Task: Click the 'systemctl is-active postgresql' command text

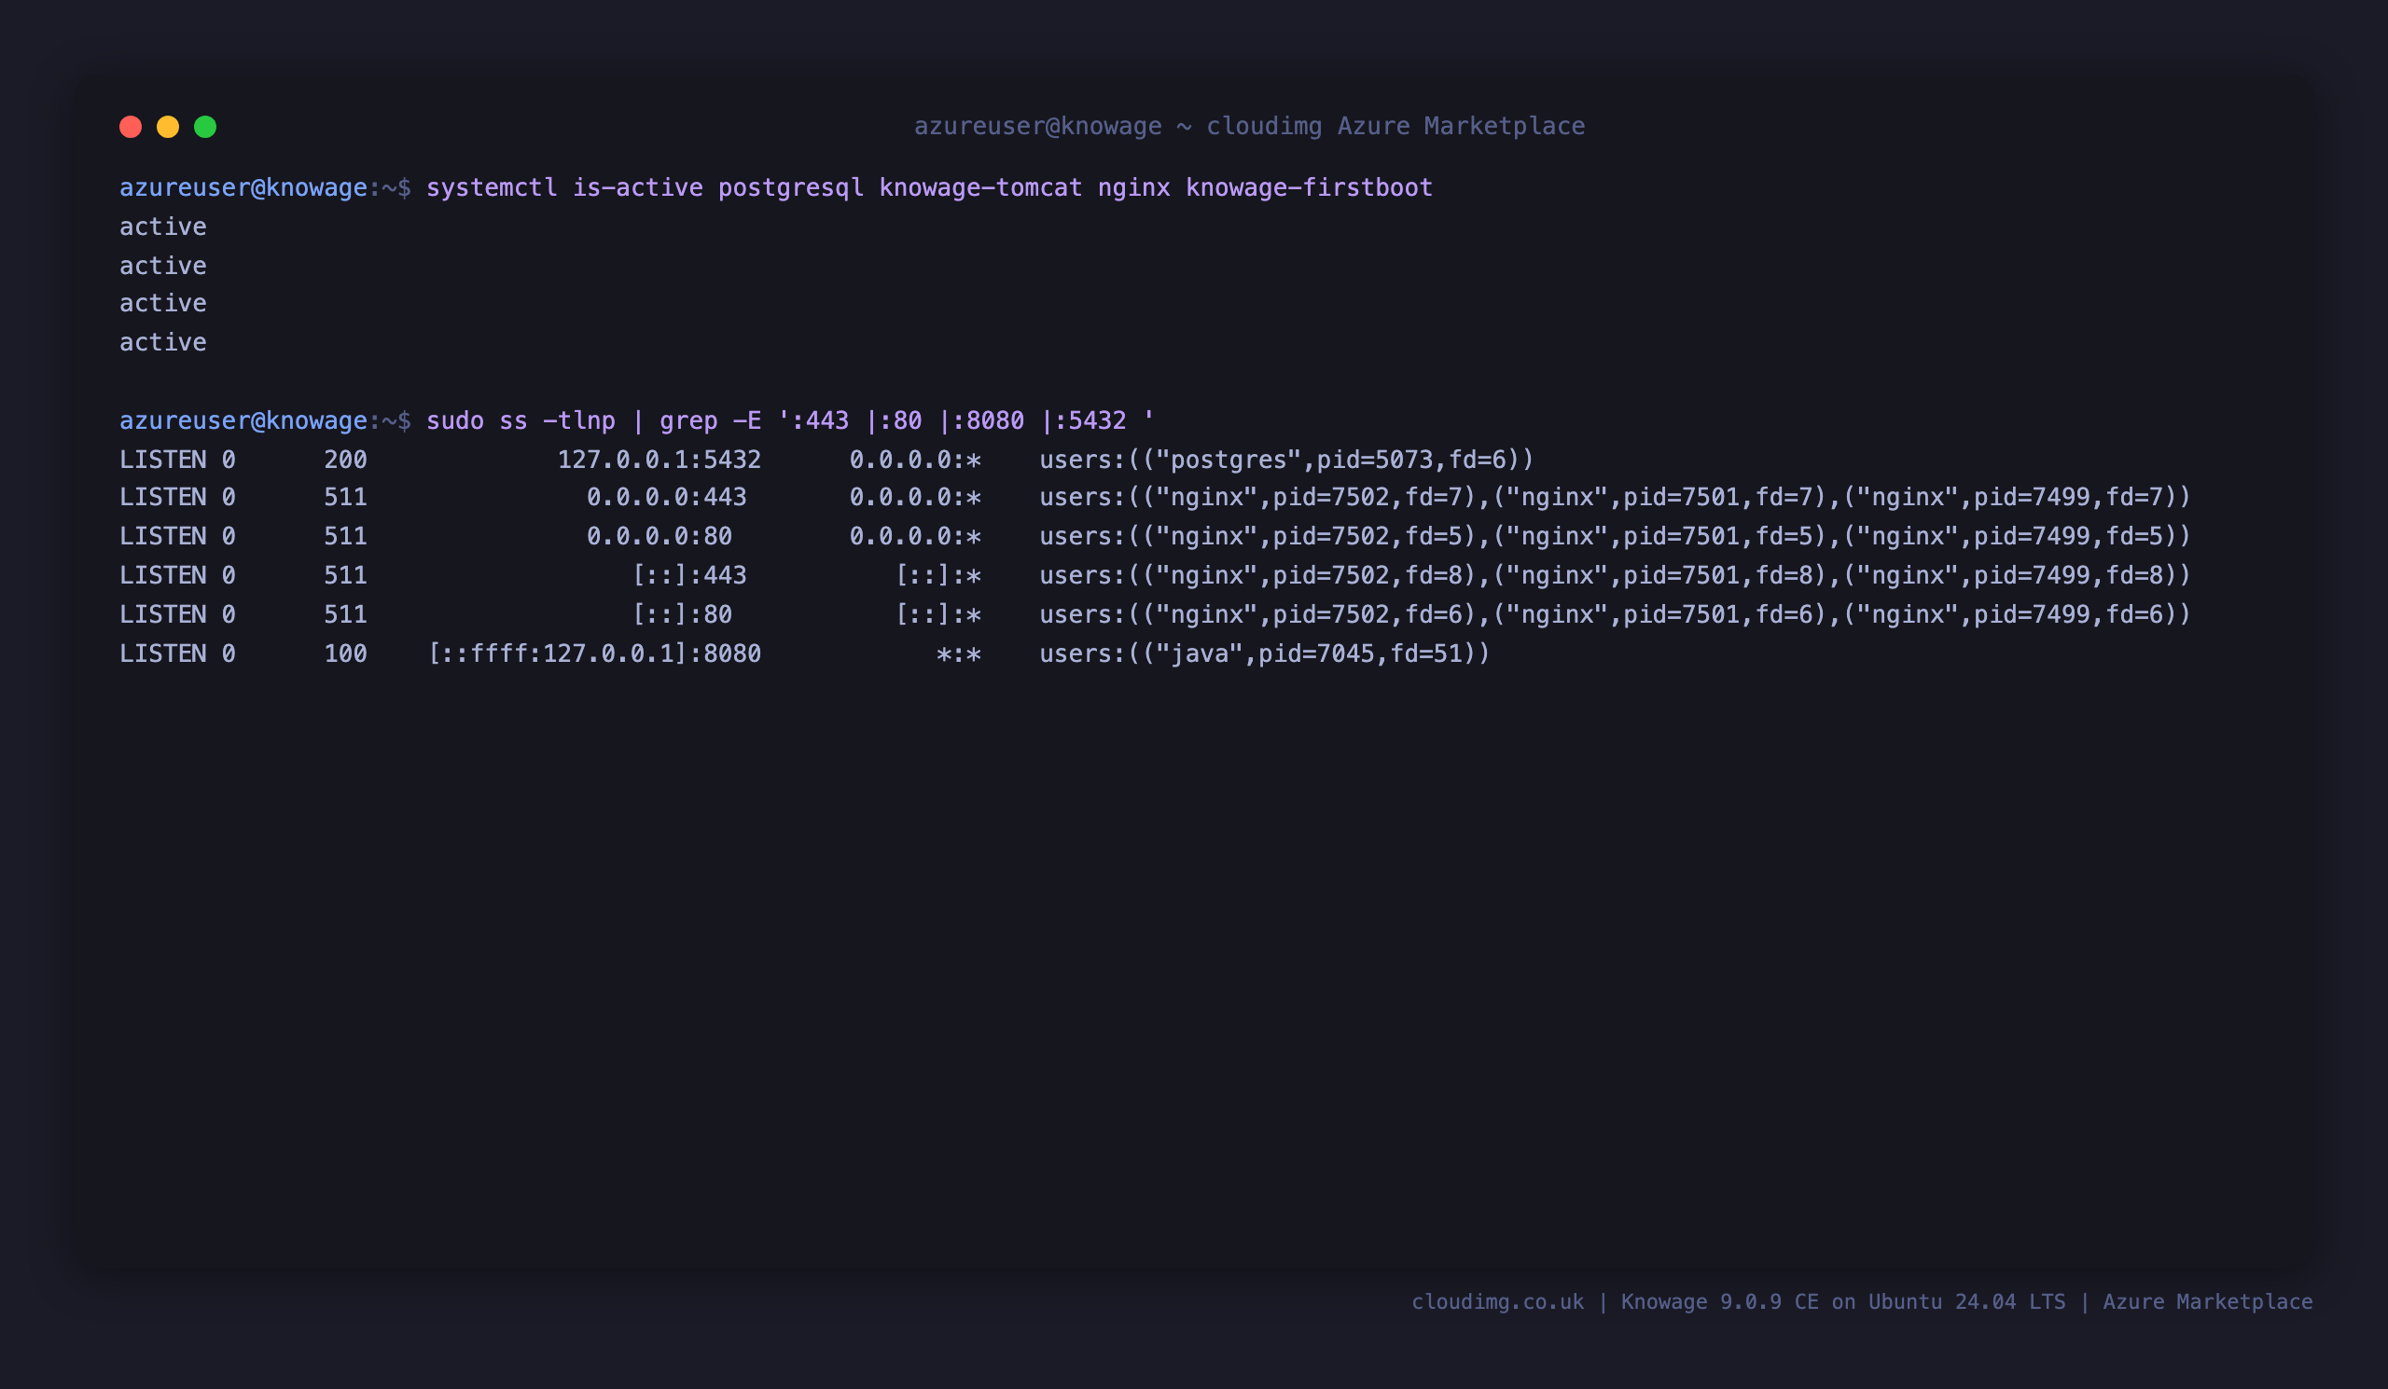Action: point(645,187)
